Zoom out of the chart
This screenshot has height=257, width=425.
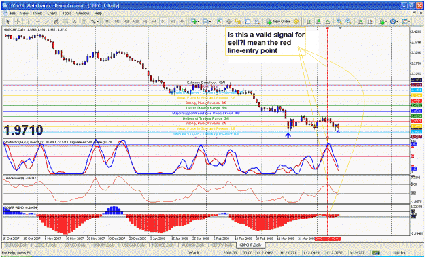pyautogui.click(x=348, y=22)
